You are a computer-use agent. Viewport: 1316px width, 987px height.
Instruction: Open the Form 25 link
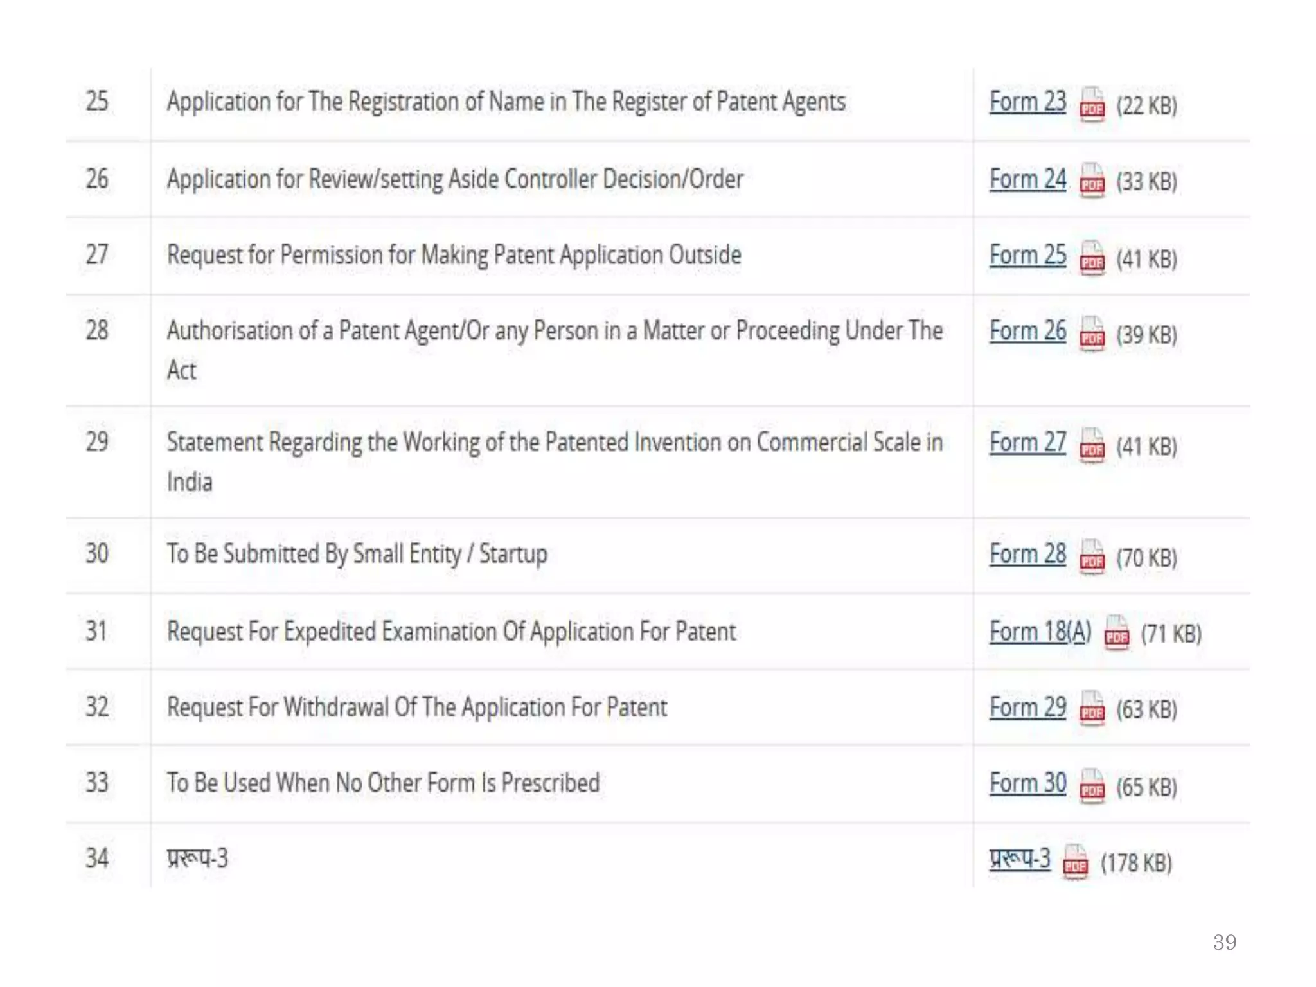point(1027,255)
